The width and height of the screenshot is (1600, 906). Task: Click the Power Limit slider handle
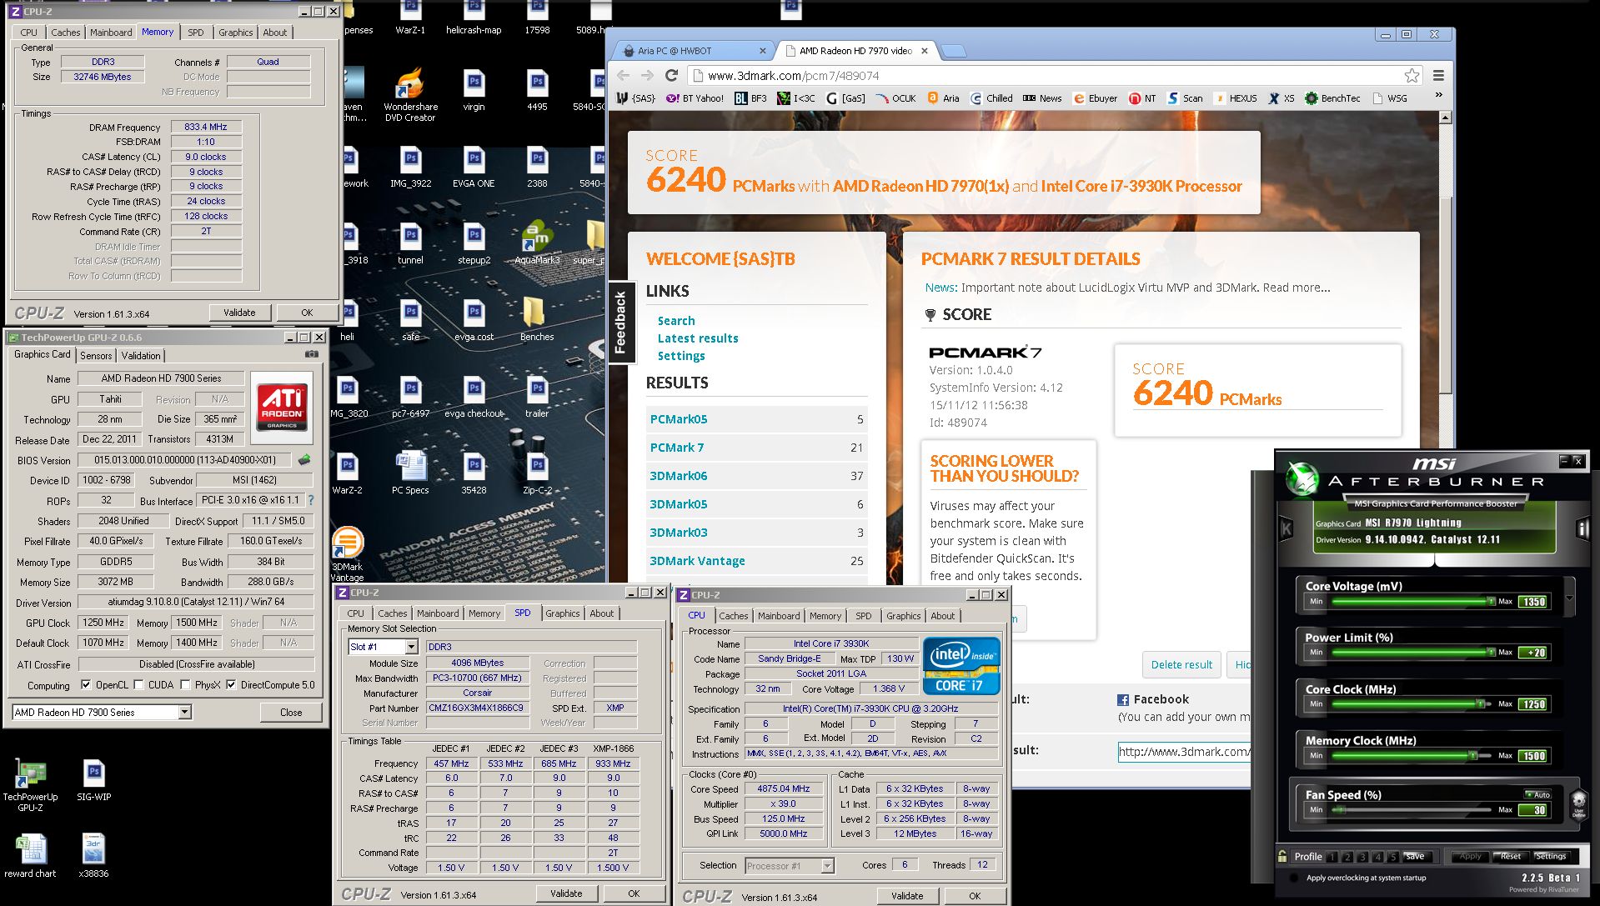pyautogui.click(x=1491, y=653)
